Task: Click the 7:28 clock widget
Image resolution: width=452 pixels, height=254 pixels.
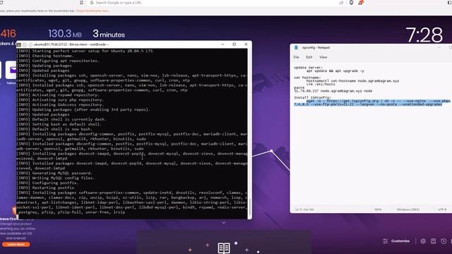Action: click(424, 35)
